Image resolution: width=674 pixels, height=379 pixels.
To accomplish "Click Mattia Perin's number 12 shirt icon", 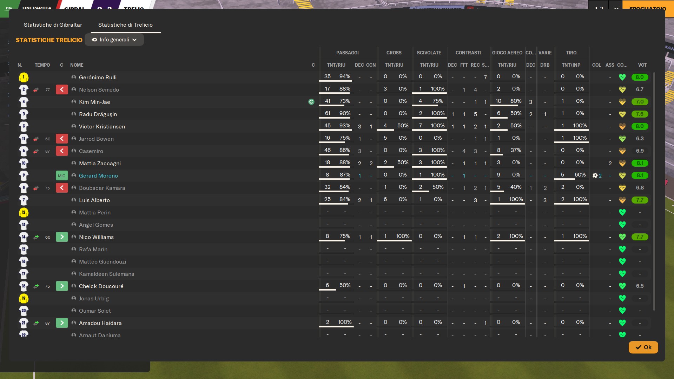I will [x=24, y=213].
